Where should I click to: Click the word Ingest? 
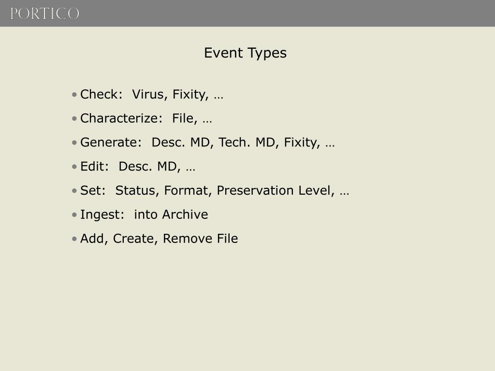101,215
